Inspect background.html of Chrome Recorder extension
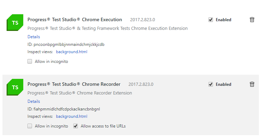 pos(72,117)
